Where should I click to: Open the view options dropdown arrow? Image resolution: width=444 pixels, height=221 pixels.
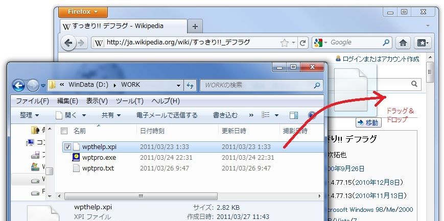pyautogui.click(x=276, y=115)
